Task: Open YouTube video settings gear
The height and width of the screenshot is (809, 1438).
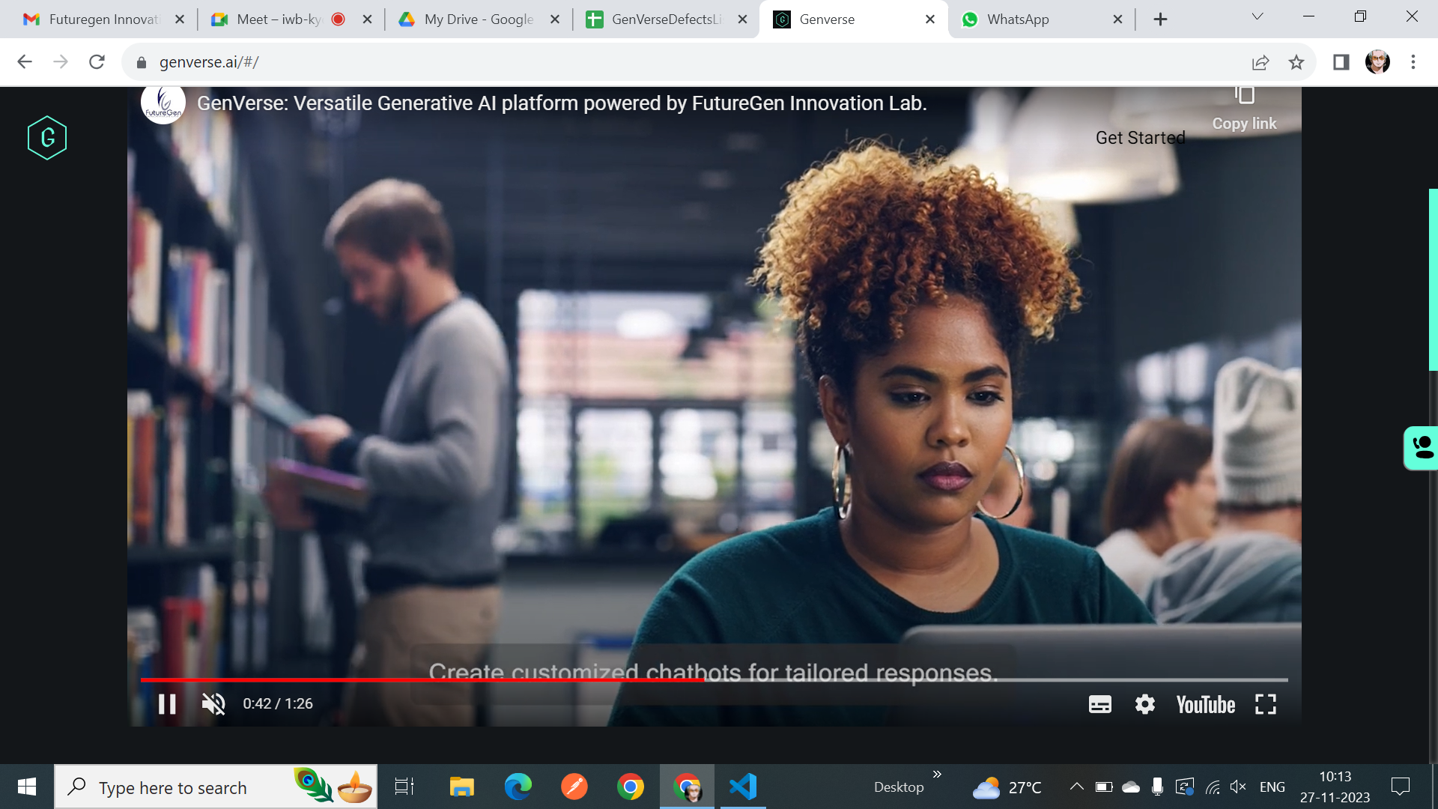Action: pyautogui.click(x=1144, y=704)
